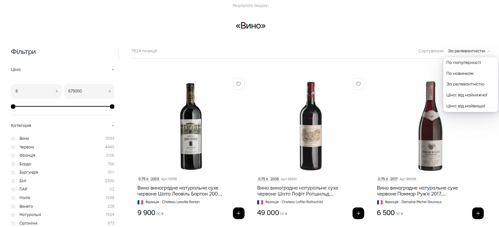
Task: Click the French flag beside Domaine Michel Gaunoux
Action: (x=380, y=202)
